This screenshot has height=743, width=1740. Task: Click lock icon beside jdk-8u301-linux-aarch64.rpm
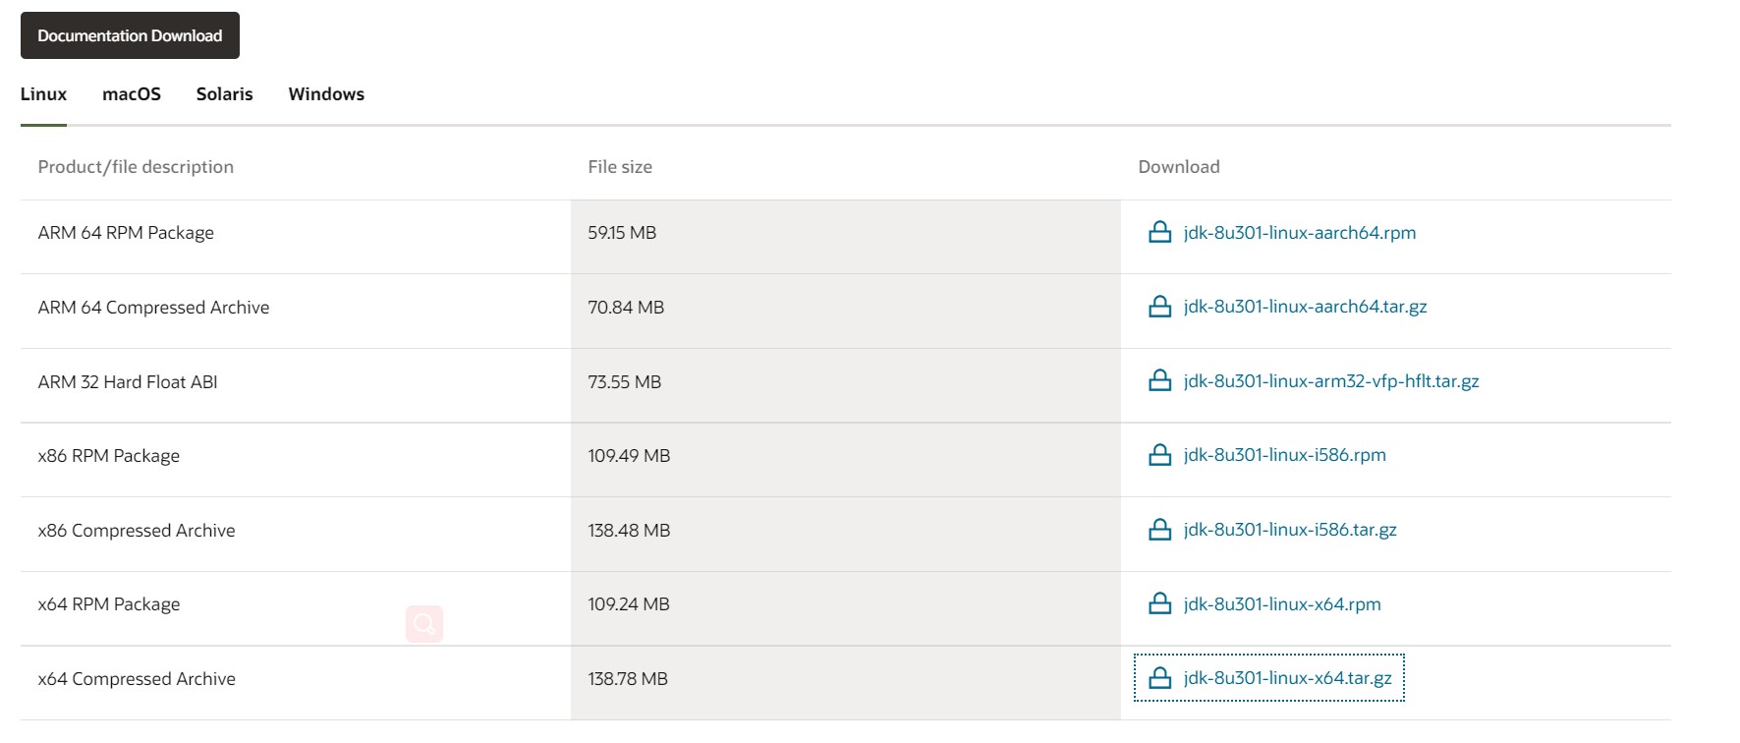pos(1159,233)
